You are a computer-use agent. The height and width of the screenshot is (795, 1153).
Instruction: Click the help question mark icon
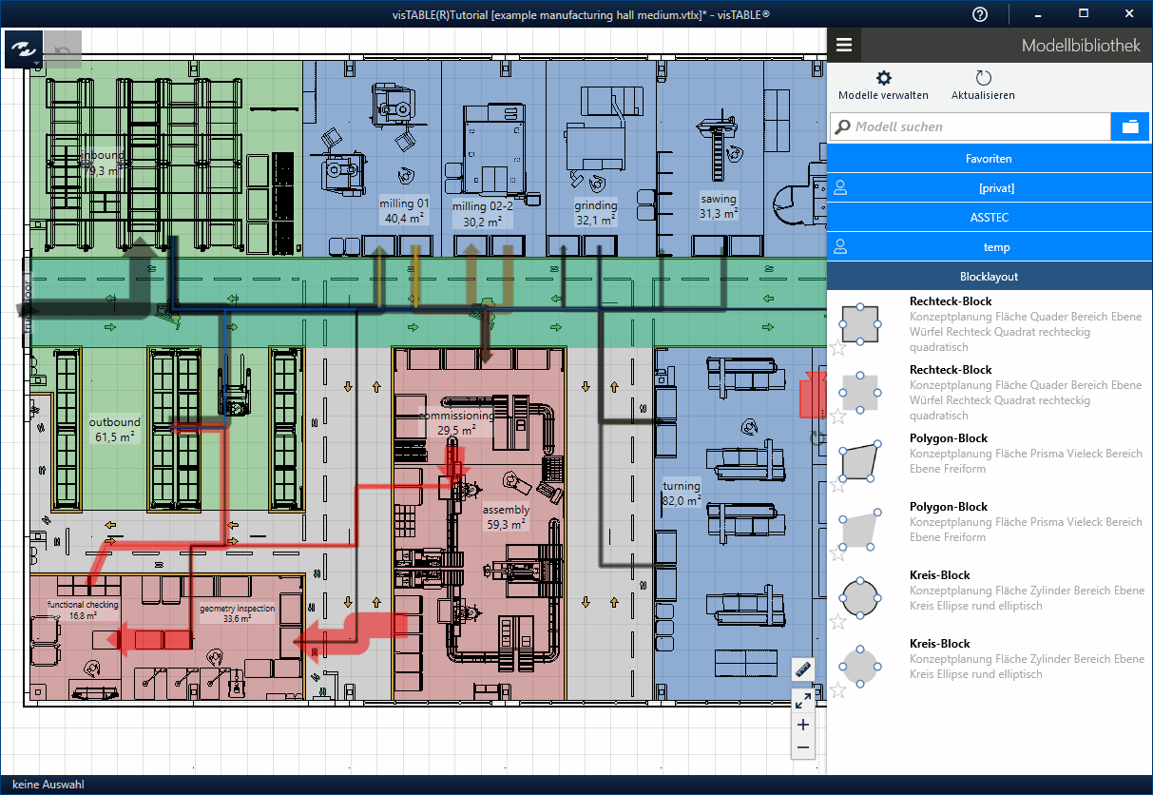pyautogui.click(x=980, y=14)
